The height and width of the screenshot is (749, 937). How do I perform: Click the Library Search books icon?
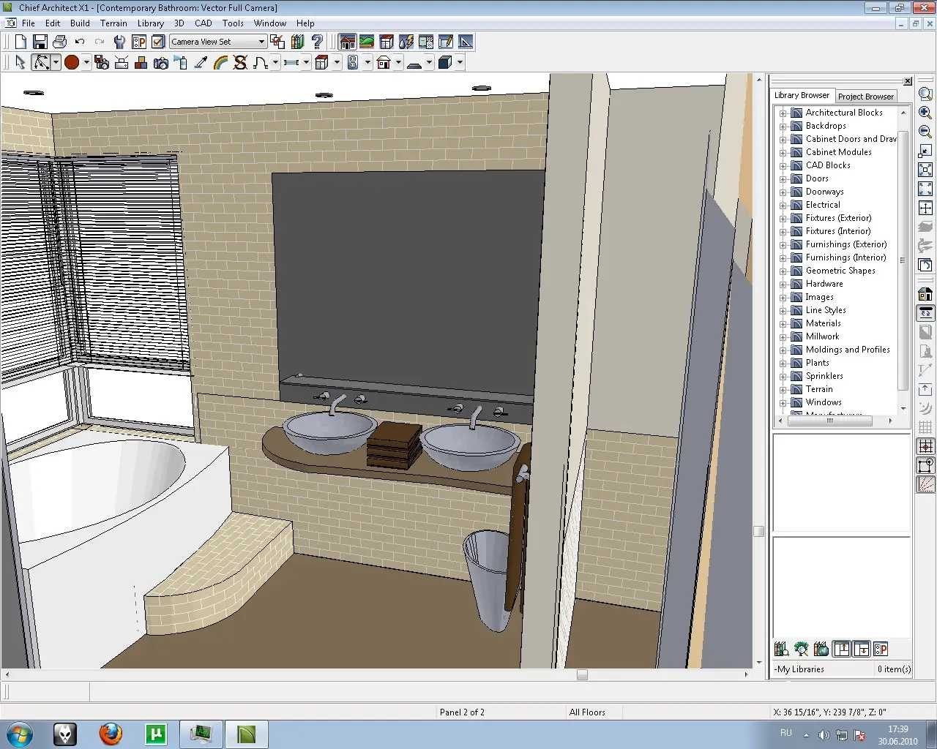(781, 649)
